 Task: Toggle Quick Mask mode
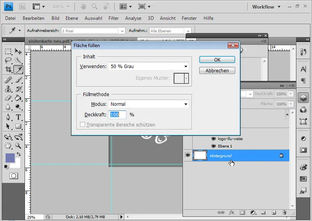(14, 176)
